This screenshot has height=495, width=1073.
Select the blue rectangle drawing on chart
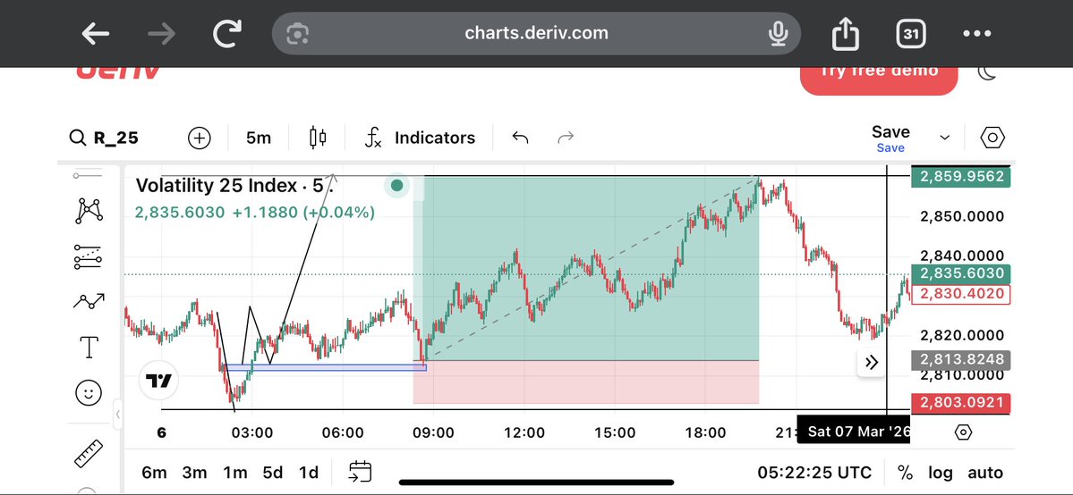point(324,367)
